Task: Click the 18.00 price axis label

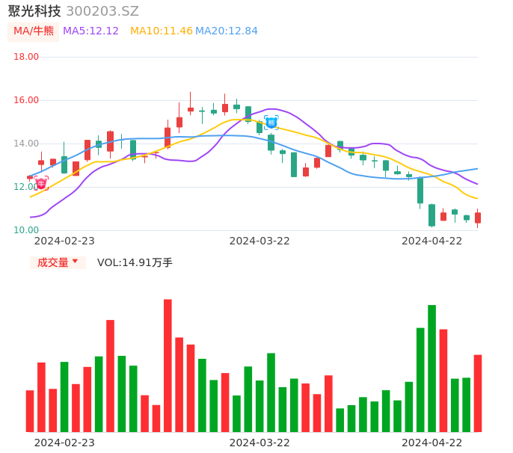Action: (26, 57)
